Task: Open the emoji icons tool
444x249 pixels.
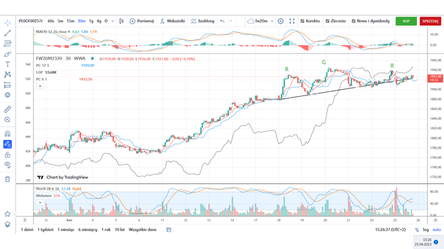Action: [8, 95]
